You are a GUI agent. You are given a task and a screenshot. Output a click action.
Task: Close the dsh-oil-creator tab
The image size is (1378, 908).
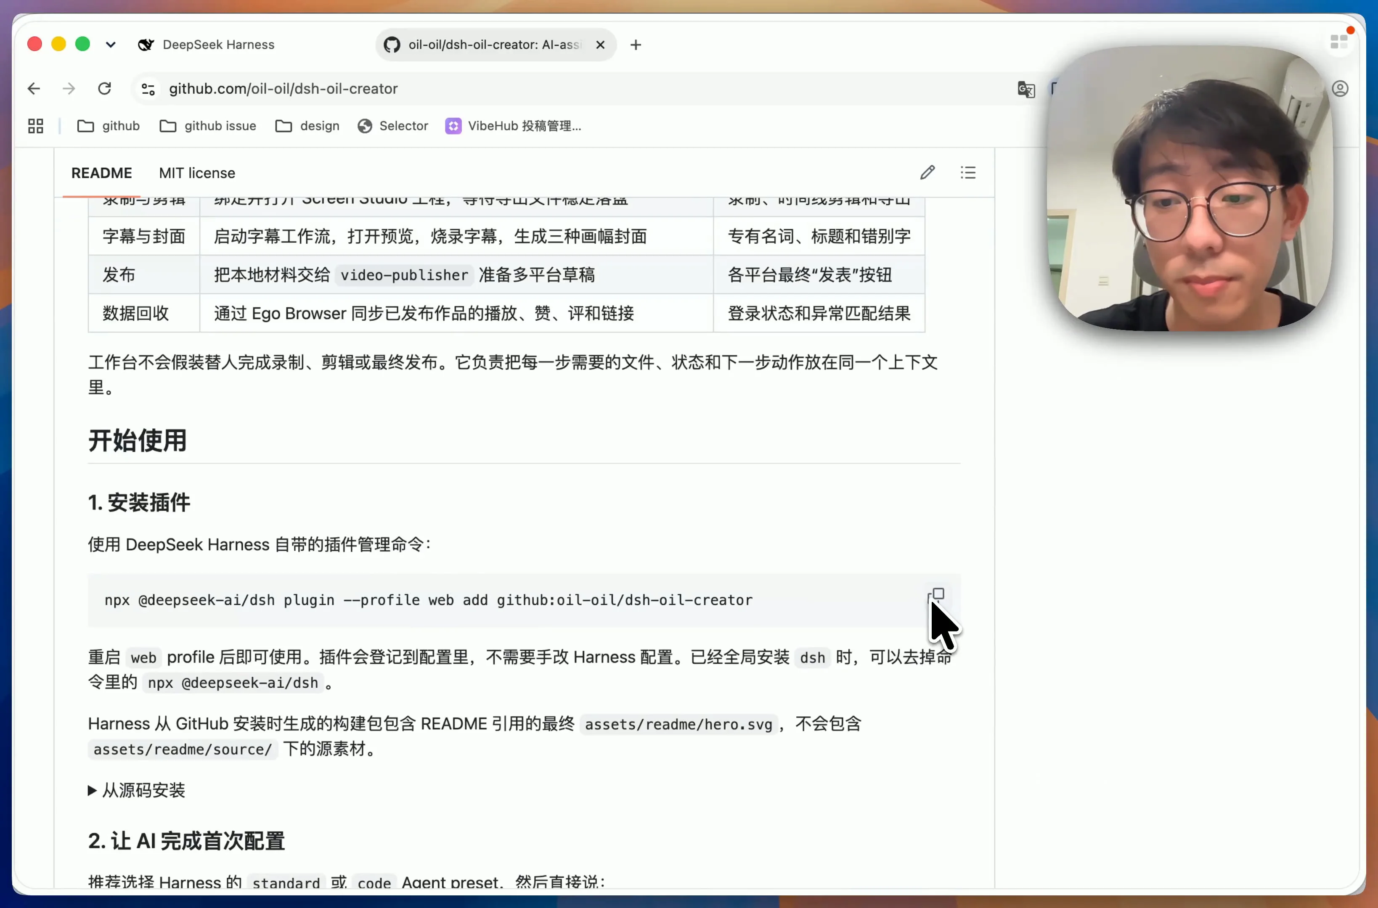coord(600,45)
